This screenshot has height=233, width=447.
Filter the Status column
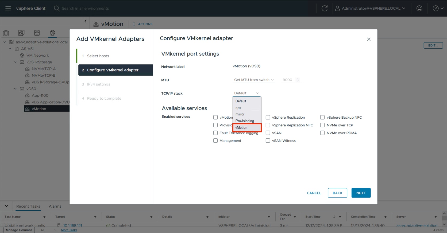click(151, 217)
